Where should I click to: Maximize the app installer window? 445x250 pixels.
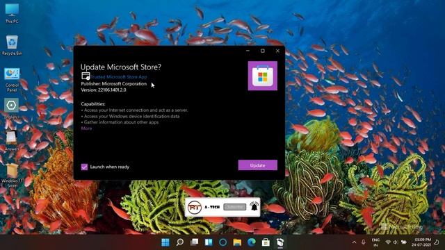pyautogui.click(x=263, y=51)
